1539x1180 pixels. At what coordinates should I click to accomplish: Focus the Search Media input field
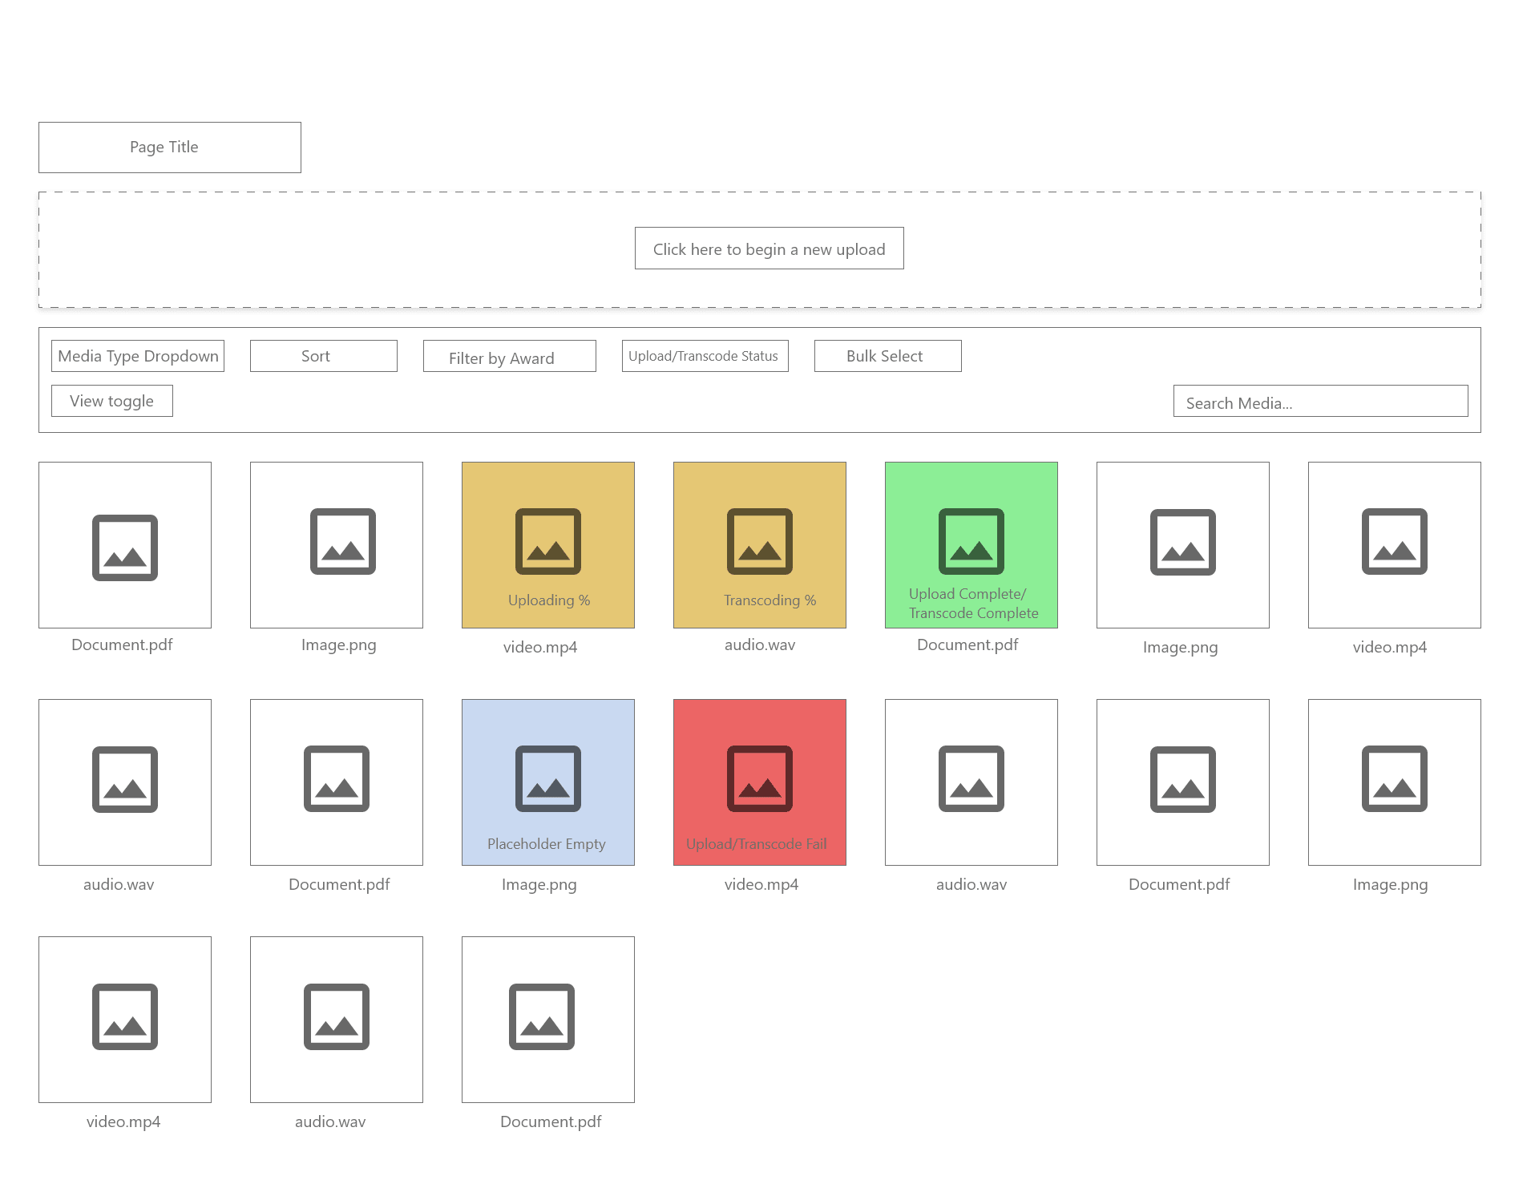coord(1320,402)
